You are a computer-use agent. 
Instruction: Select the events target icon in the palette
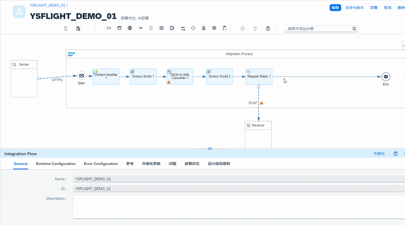point(130,28)
